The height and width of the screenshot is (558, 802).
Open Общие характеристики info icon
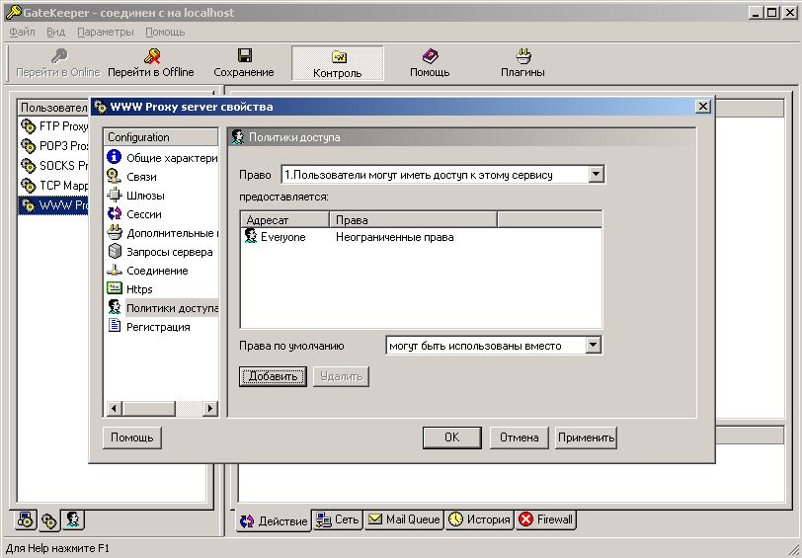(114, 156)
